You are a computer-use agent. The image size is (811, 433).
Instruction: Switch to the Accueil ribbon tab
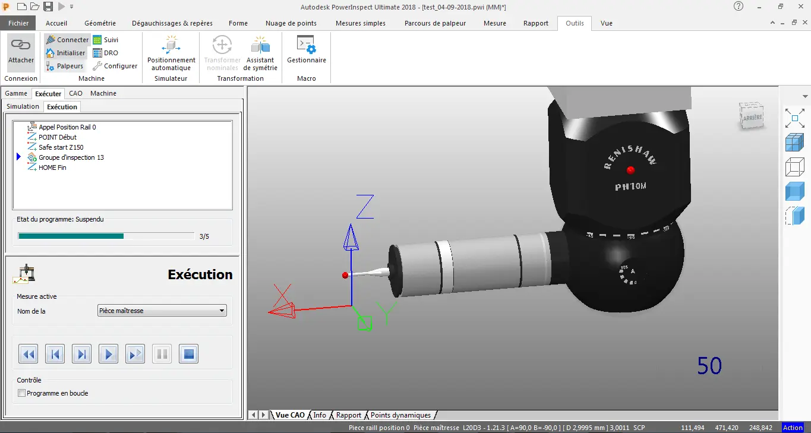(56, 23)
